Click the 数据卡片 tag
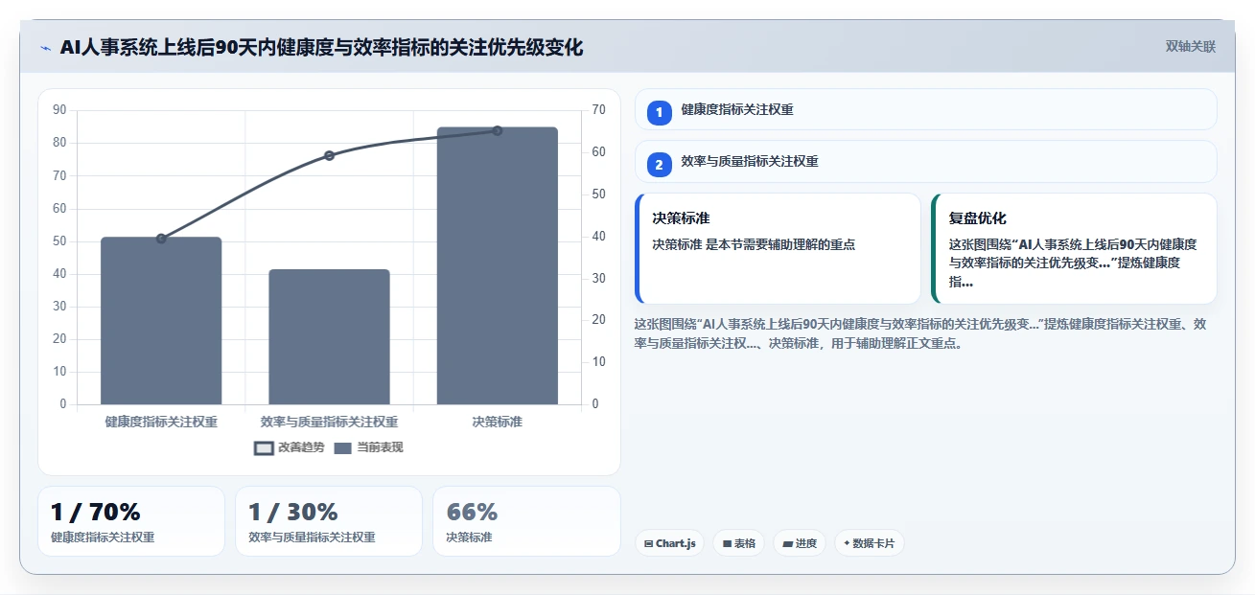1255x595 pixels. click(x=869, y=543)
